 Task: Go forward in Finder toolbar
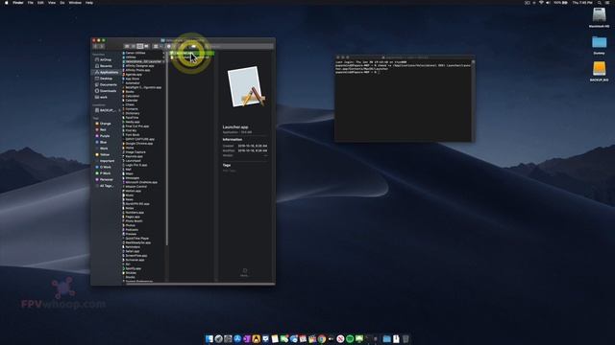click(x=101, y=46)
